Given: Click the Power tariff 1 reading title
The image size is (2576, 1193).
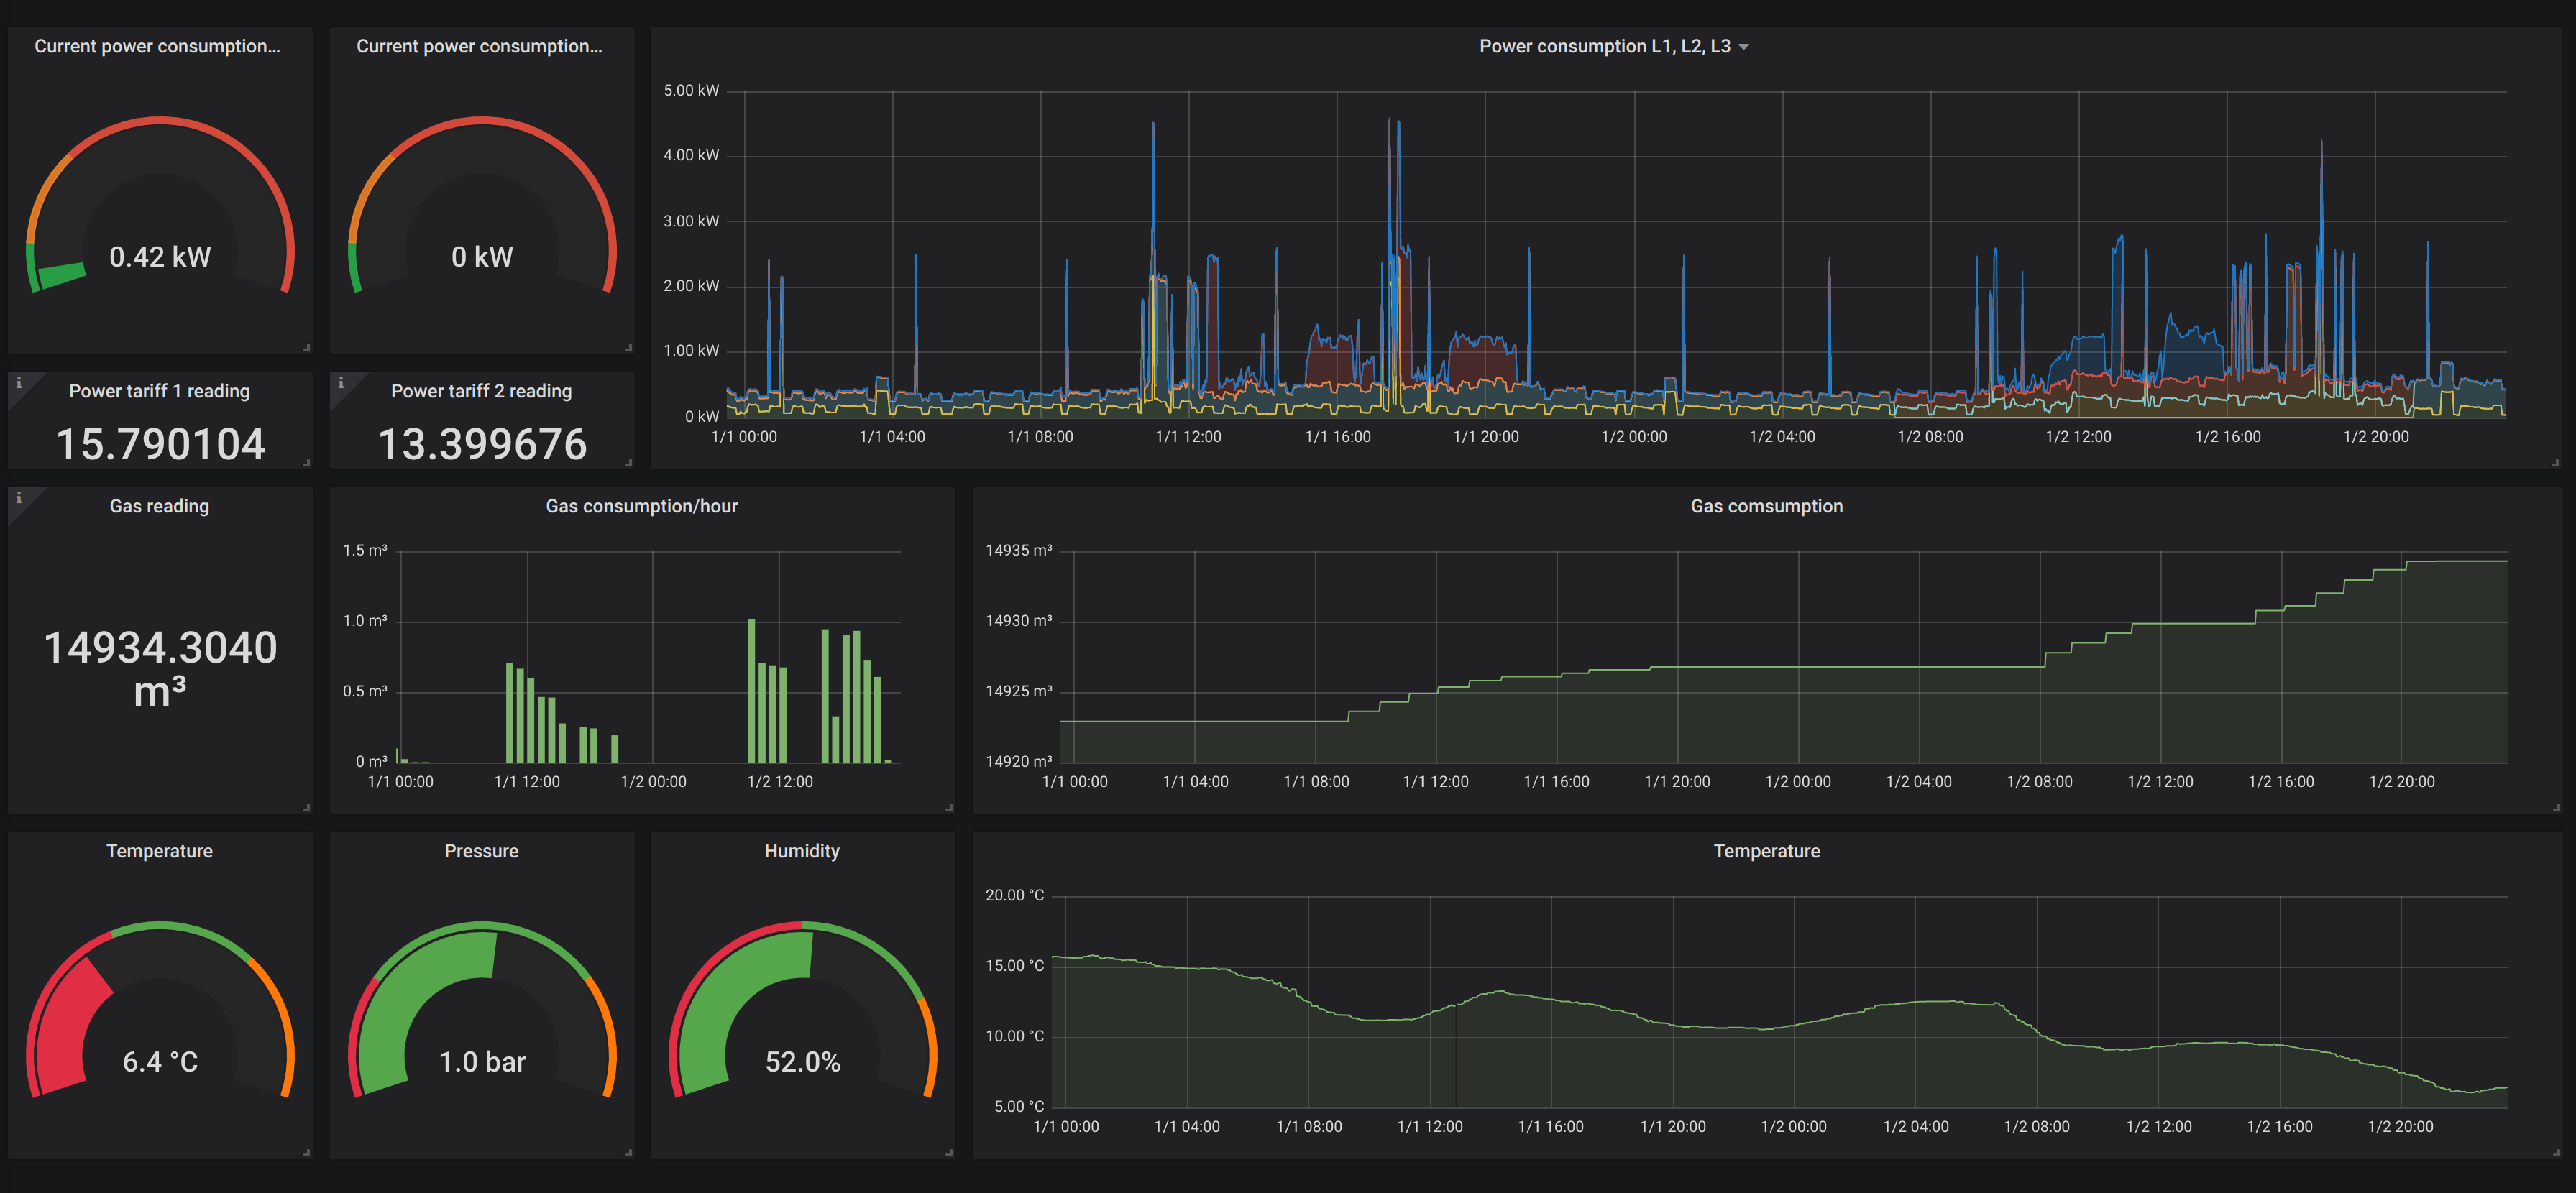Looking at the screenshot, I should (x=159, y=391).
